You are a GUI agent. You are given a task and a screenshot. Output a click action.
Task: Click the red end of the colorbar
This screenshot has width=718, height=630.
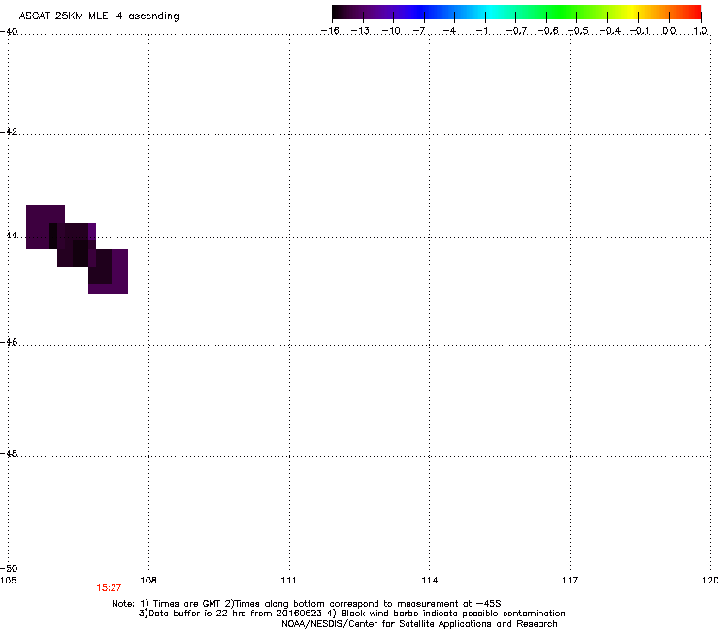692,13
